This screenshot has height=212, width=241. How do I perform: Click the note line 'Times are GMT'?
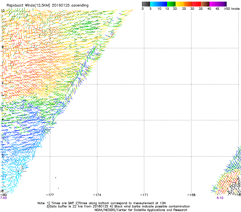point(101,203)
